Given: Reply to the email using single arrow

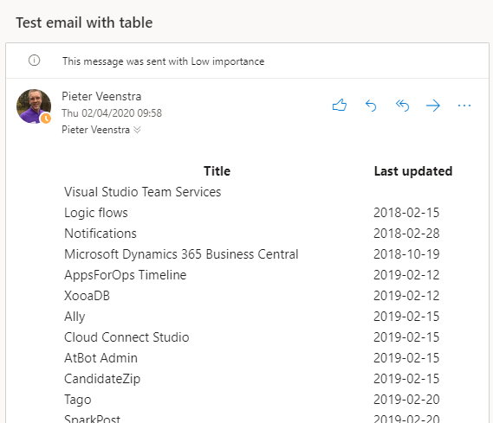Looking at the screenshot, I should [371, 106].
